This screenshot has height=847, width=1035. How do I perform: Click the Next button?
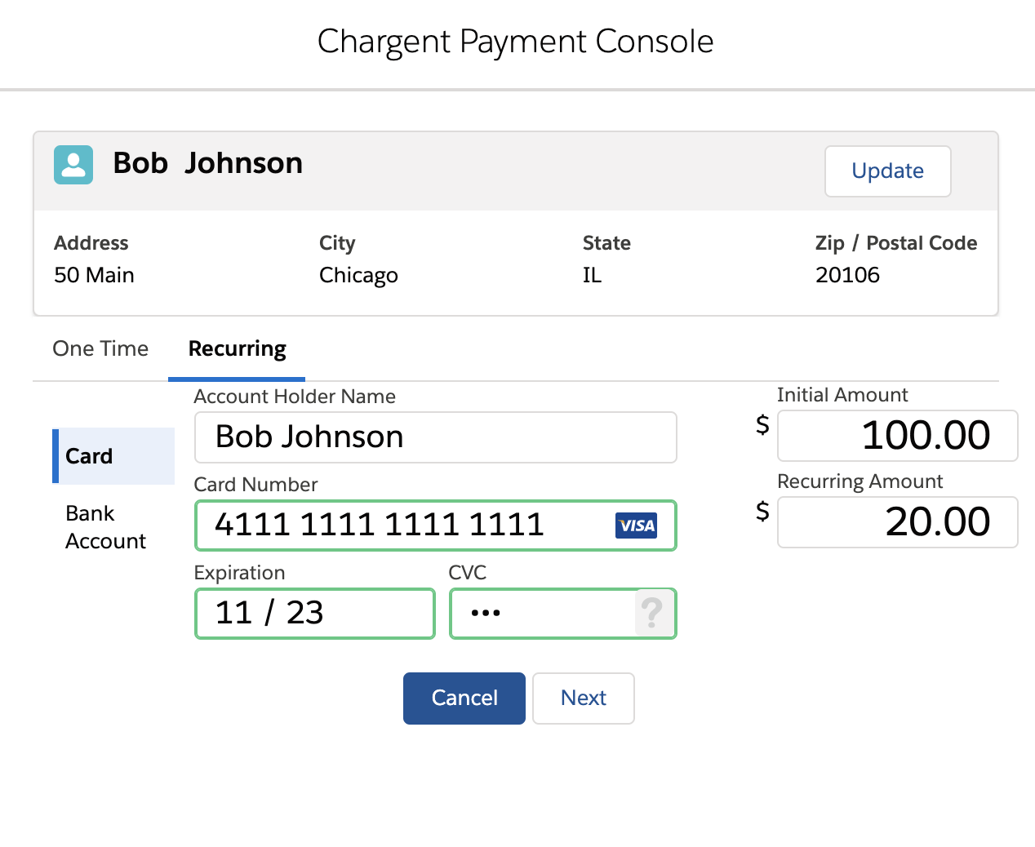pyautogui.click(x=583, y=698)
